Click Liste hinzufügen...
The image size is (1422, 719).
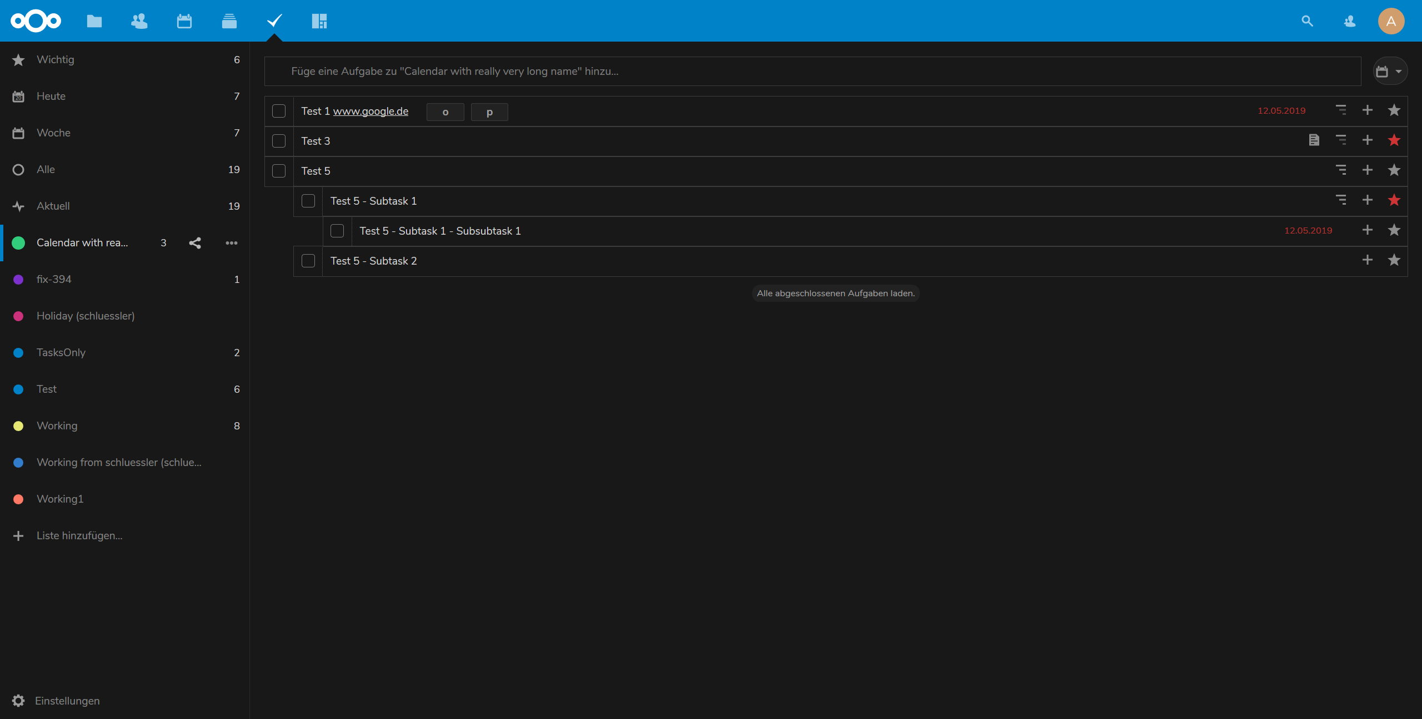[x=125, y=536]
